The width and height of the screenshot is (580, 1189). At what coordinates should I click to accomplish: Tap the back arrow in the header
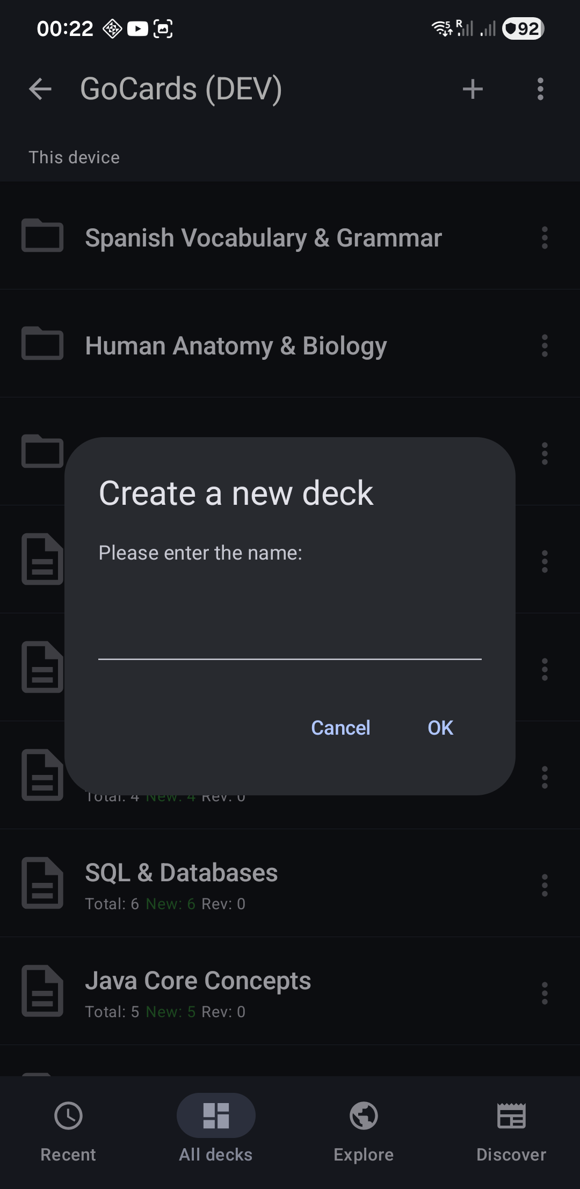tap(40, 89)
